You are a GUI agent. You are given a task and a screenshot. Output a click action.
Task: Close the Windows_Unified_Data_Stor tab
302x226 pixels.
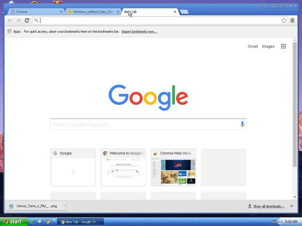[x=118, y=12]
